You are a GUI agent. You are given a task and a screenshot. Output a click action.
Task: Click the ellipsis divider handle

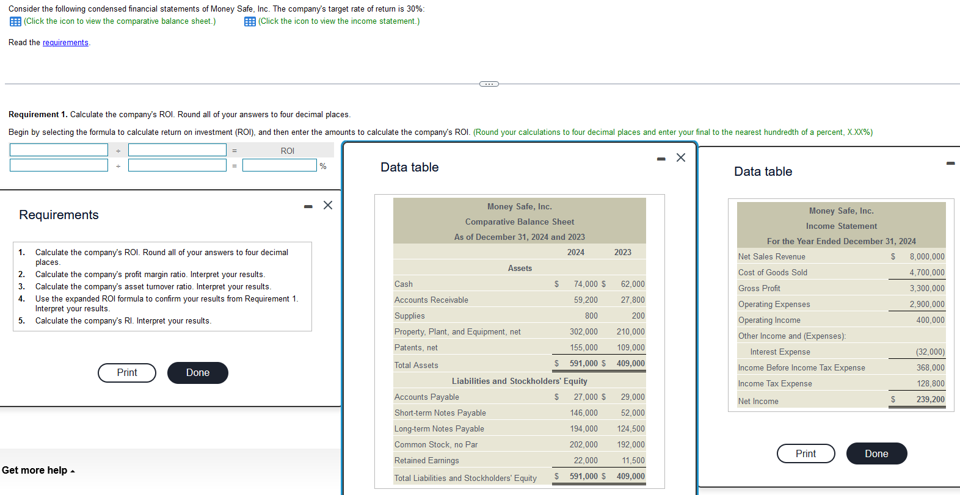[489, 84]
